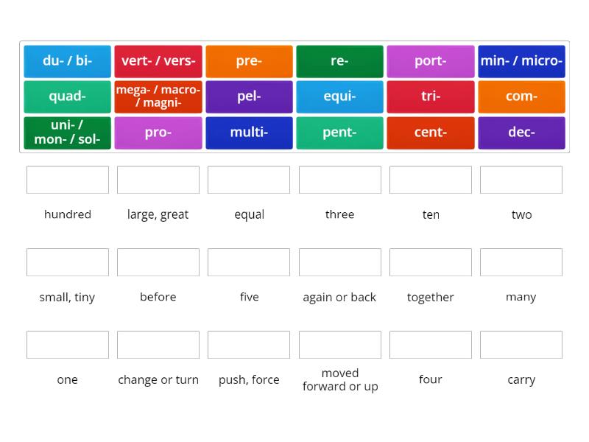
Task: Click the com- tile
Action: (x=521, y=97)
